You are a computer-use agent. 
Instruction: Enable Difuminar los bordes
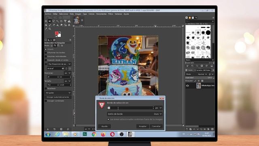tap(46, 53)
